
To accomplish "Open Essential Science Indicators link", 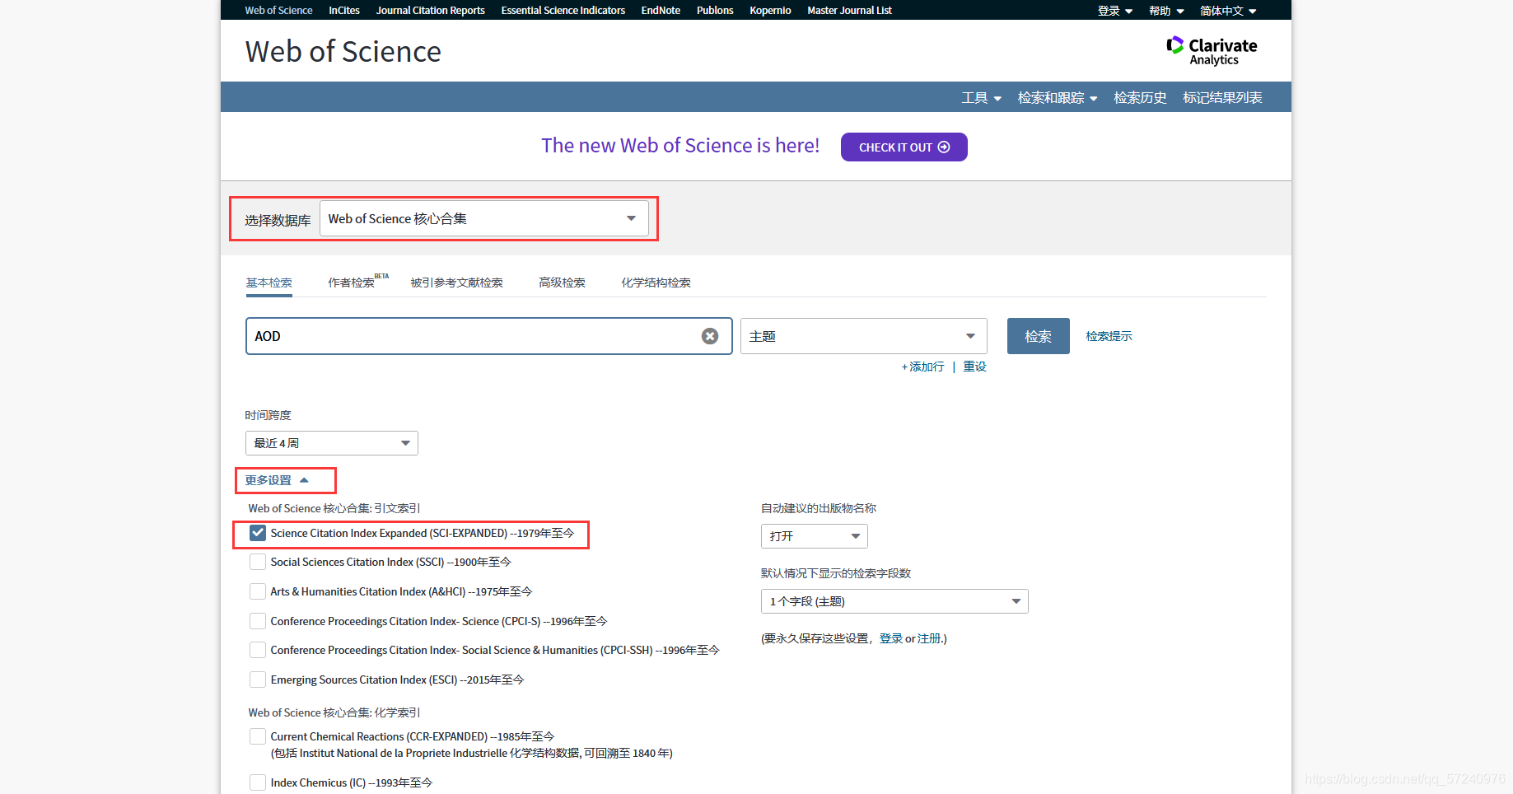I will point(563,11).
